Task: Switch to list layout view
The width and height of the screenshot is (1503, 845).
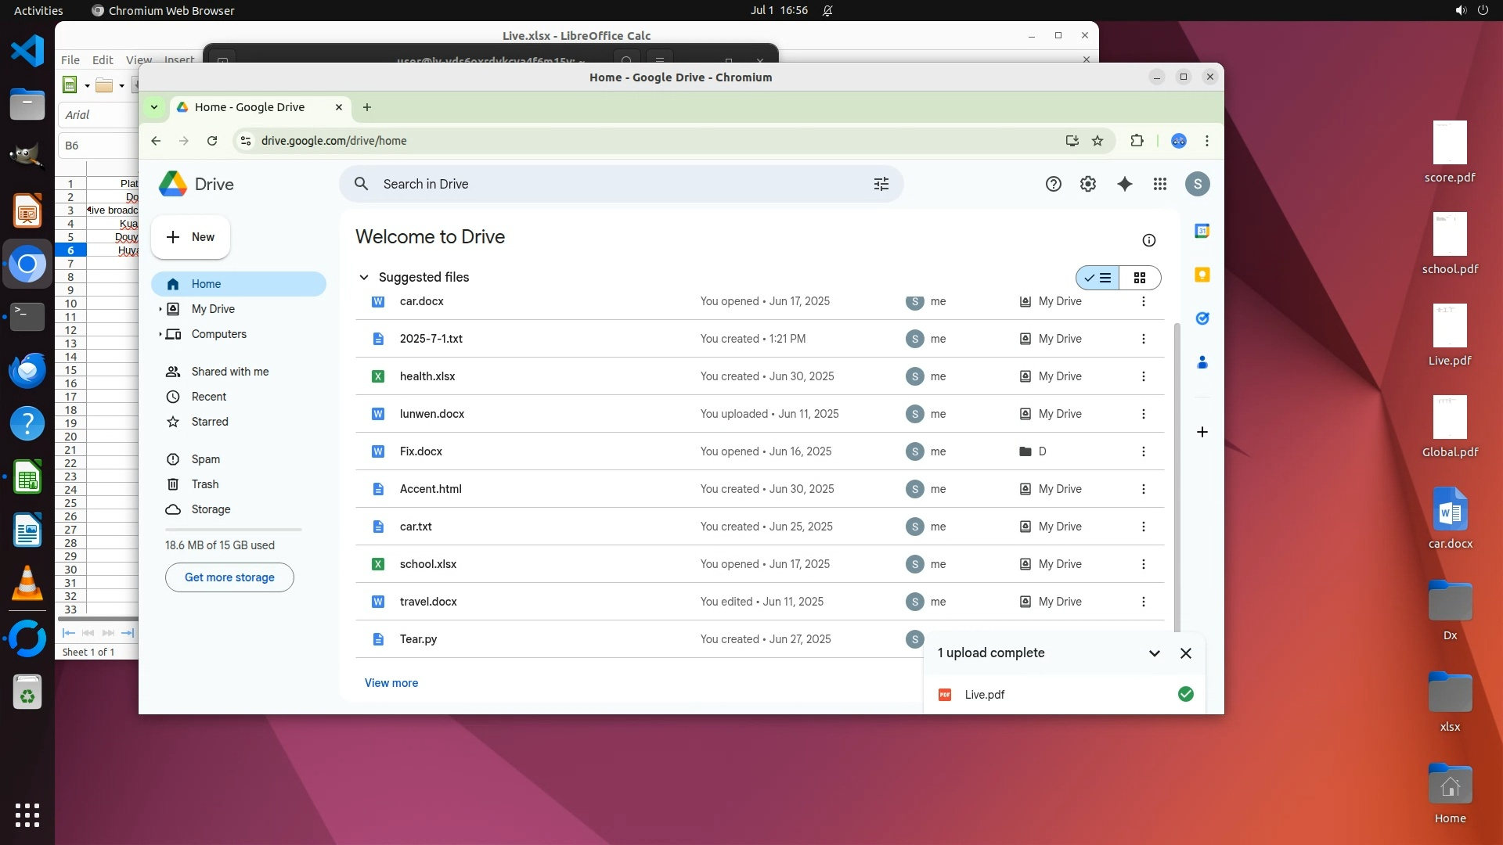Action: [x=1098, y=278]
